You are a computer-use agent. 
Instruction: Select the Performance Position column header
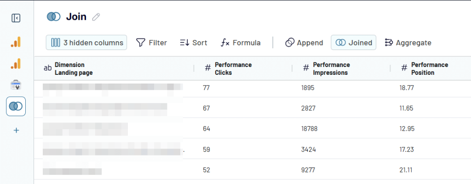click(431, 69)
